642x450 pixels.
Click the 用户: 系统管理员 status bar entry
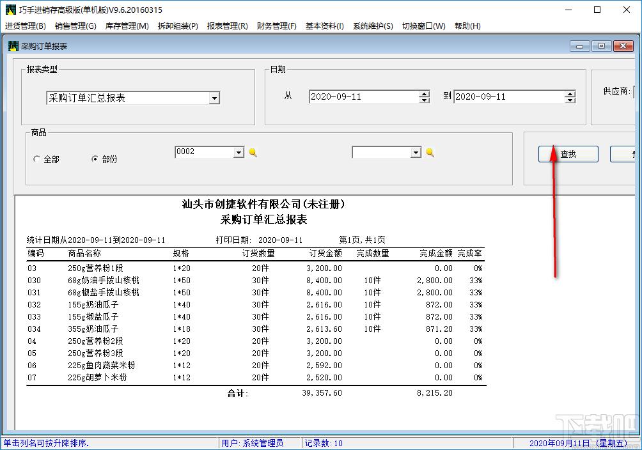[x=253, y=443]
